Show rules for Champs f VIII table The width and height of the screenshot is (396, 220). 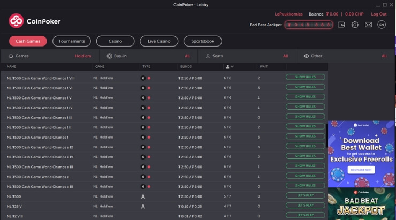(306, 77)
